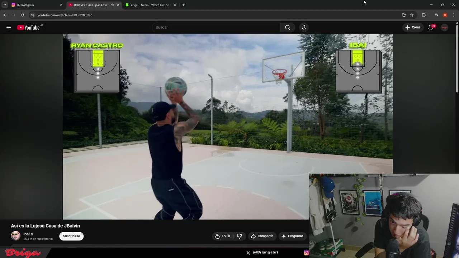Go back in browser history
The width and height of the screenshot is (459, 258).
click(5, 15)
